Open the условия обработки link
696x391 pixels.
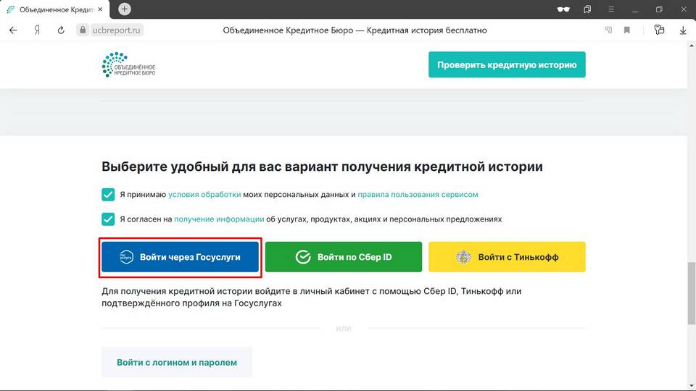(204, 194)
